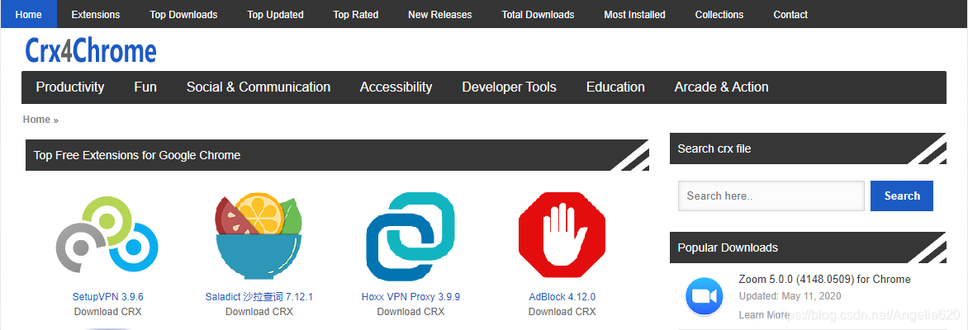This screenshot has width=968, height=330.
Task: Click Download CRX under AdBlock
Action: 562,312
